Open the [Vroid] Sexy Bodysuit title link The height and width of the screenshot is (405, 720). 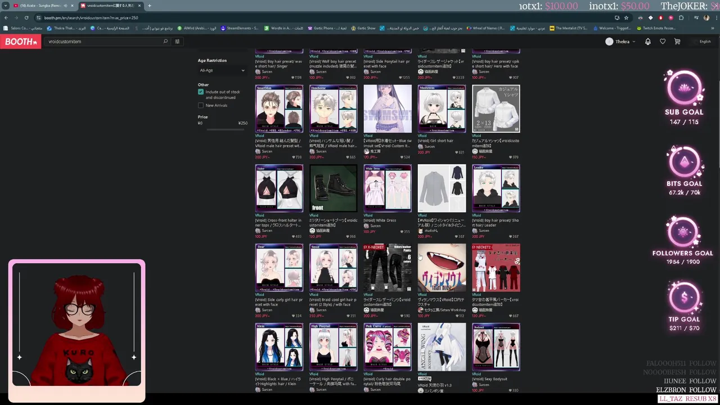pos(490,379)
